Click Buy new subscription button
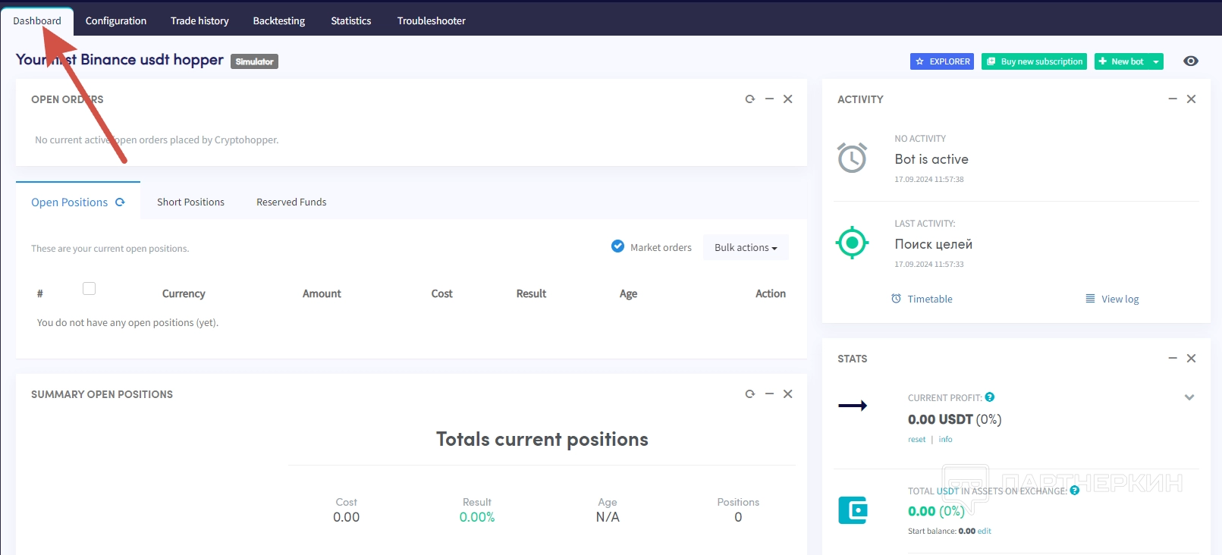 click(1035, 61)
